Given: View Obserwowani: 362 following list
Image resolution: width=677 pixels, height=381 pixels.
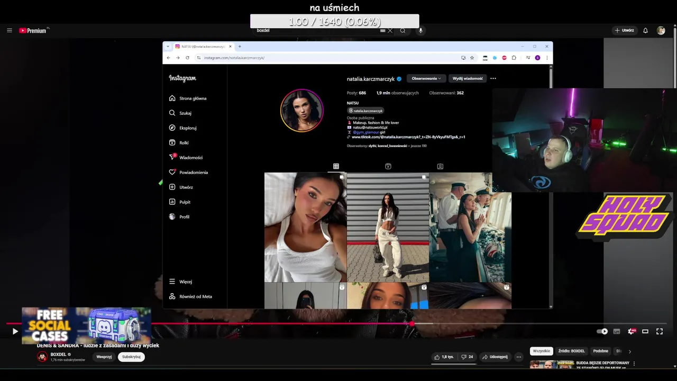Looking at the screenshot, I should point(446,93).
